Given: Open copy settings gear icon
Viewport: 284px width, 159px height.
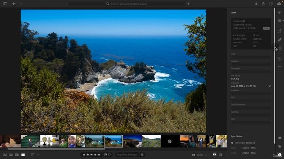Looking at the screenshot, I should click(142, 155).
